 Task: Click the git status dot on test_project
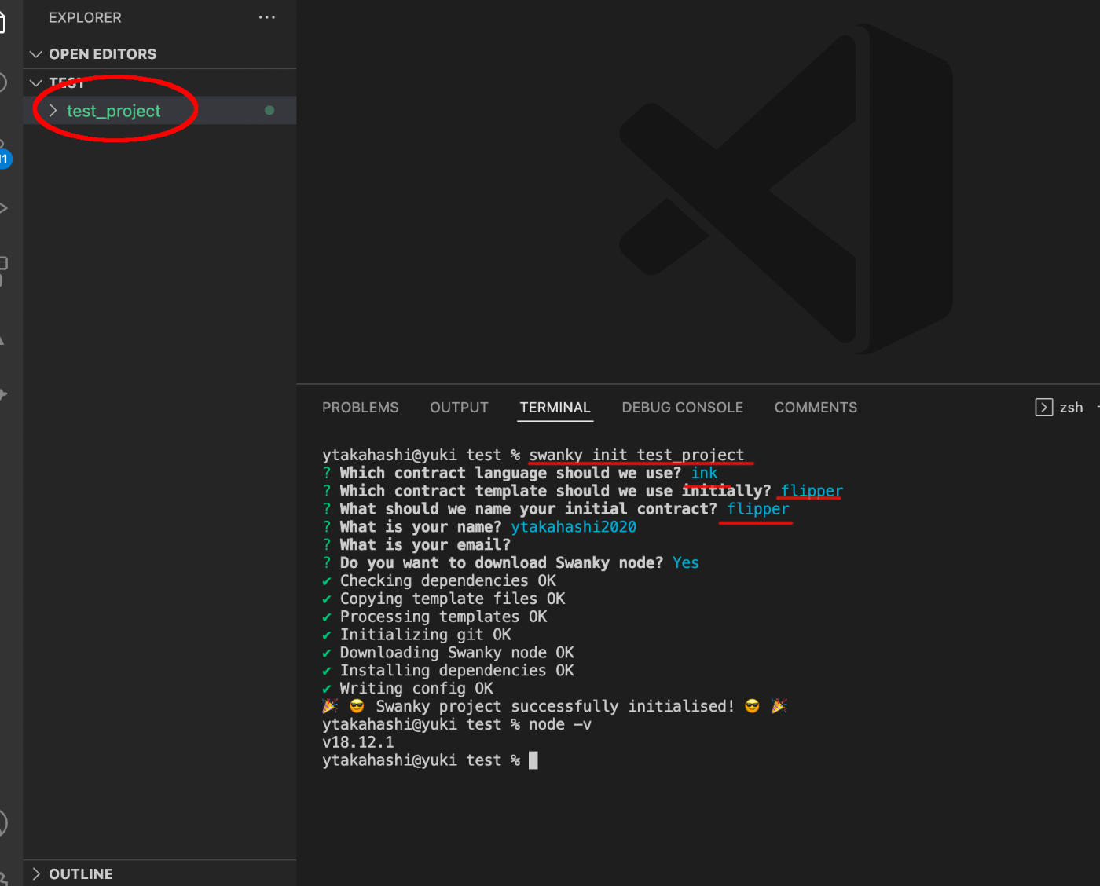pos(269,111)
